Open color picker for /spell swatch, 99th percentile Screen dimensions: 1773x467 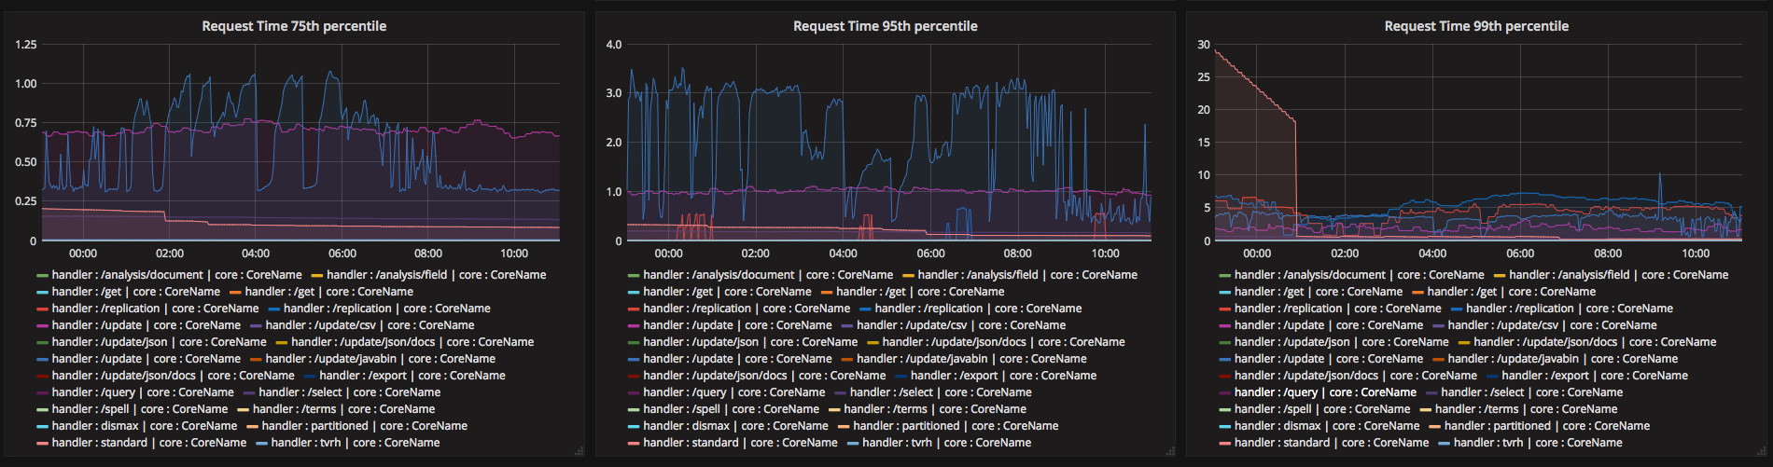pyautogui.click(x=1224, y=409)
